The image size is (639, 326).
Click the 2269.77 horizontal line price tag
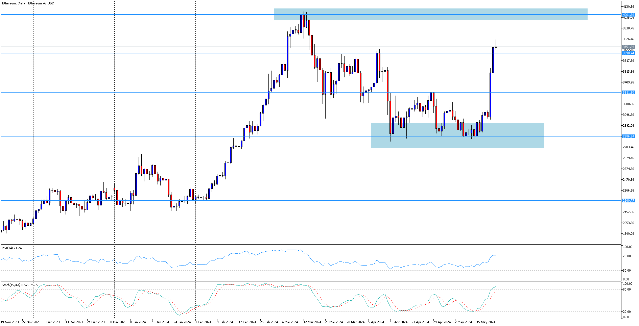[629, 201]
